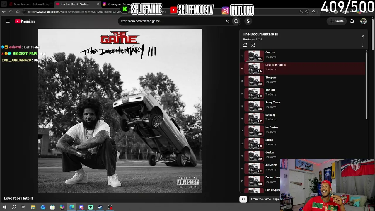Go back in the browser
Viewport: 375px width, 211px height.
click(4, 12)
